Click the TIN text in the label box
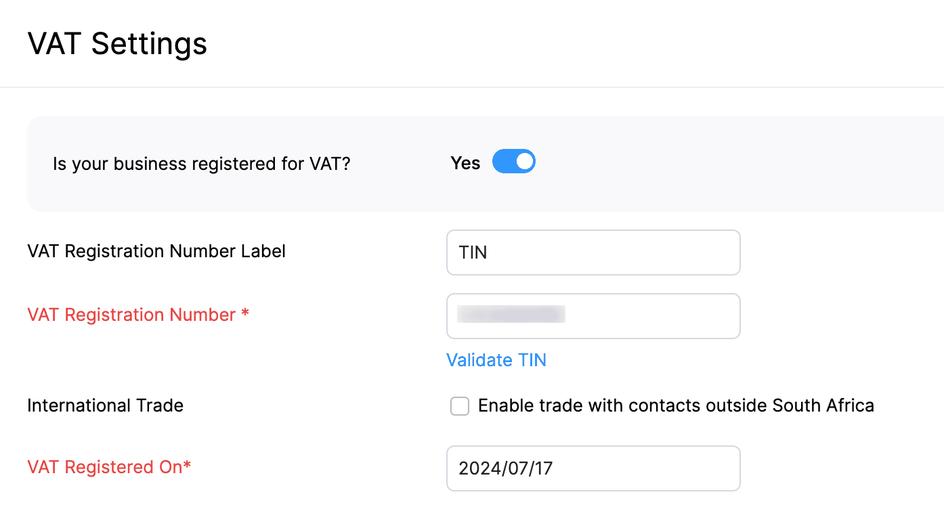 473,253
